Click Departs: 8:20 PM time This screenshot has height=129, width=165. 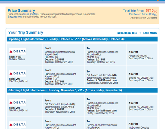click(x=54, y=109)
